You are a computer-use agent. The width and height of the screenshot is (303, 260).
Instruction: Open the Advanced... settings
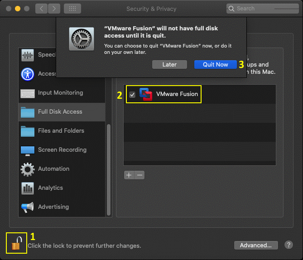255,245
